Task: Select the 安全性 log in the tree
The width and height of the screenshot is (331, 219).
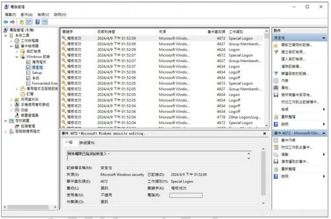Action: point(37,67)
